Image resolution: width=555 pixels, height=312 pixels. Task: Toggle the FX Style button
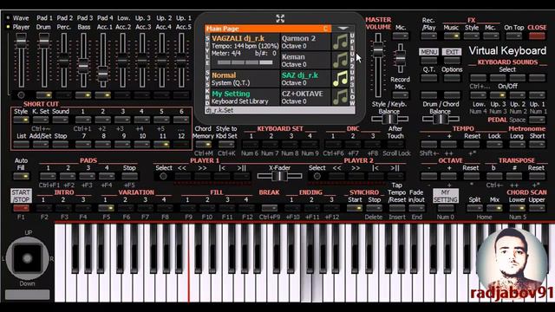coord(472,36)
